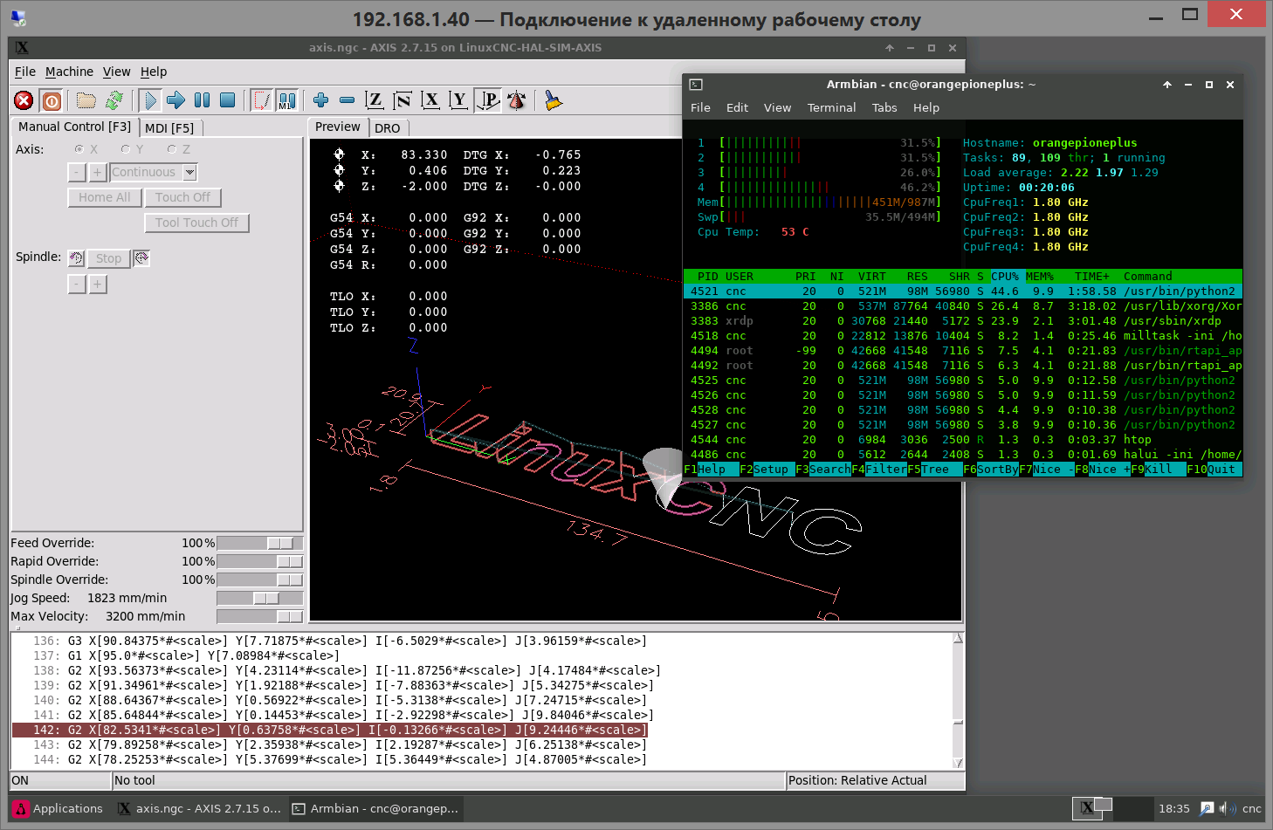Click the Pause program icon
This screenshot has height=830, width=1273.
pos(202,100)
